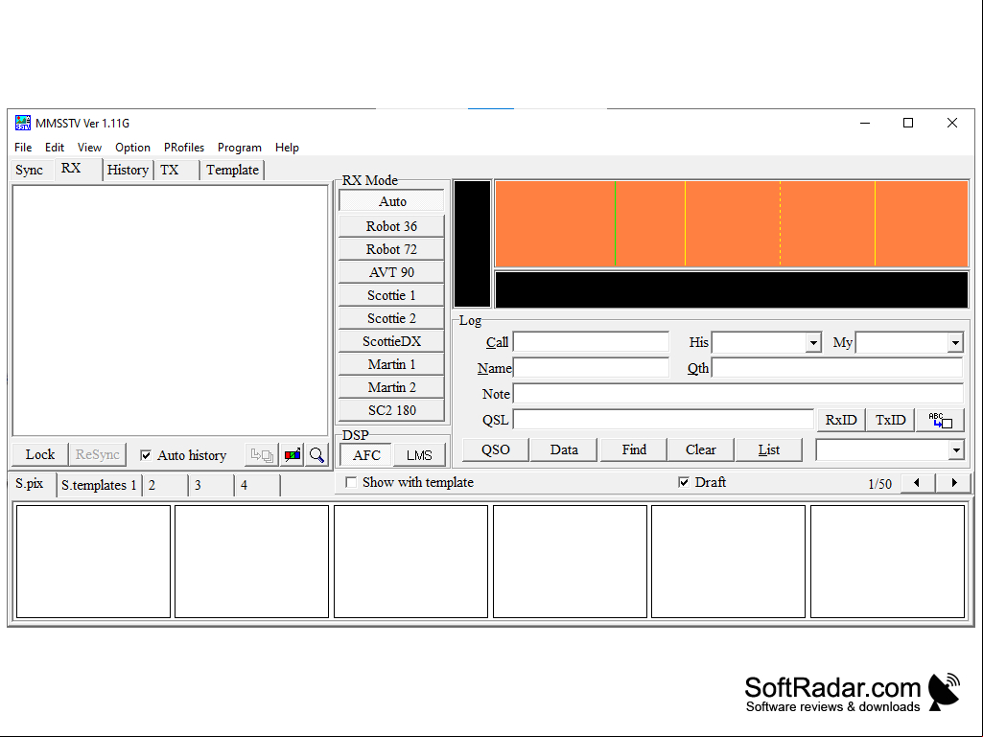
Task: Select ScottieDX RX mode
Action: pyautogui.click(x=392, y=341)
